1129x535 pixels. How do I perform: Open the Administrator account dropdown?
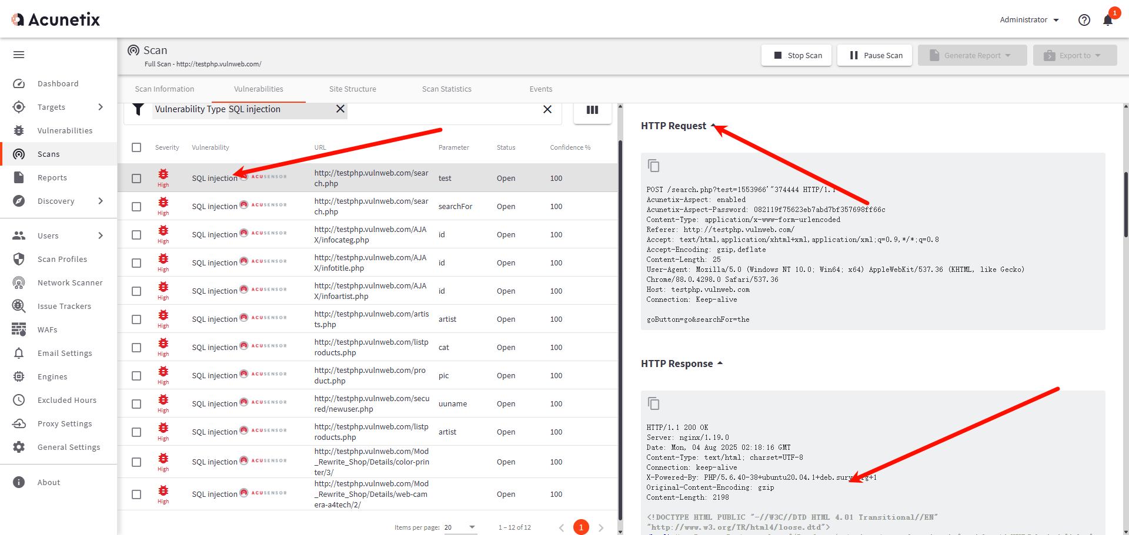[1029, 20]
